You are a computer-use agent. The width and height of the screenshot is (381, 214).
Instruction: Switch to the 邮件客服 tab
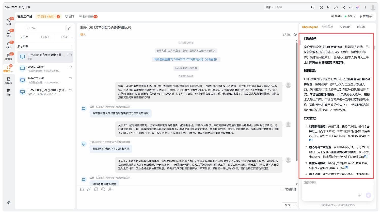coord(88,17)
